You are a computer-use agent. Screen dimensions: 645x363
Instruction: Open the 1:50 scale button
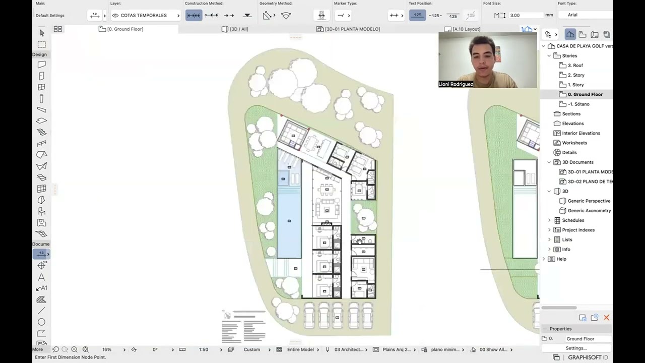coord(204,349)
